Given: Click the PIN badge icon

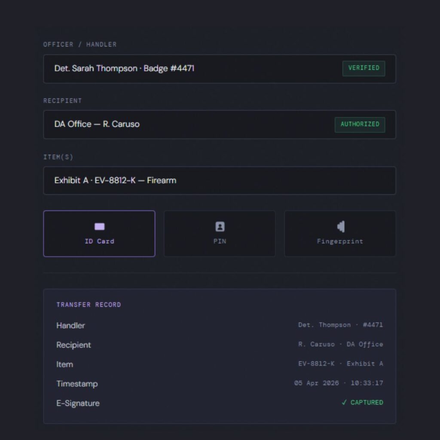Looking at the screenshot, I should tap(220, 227).
